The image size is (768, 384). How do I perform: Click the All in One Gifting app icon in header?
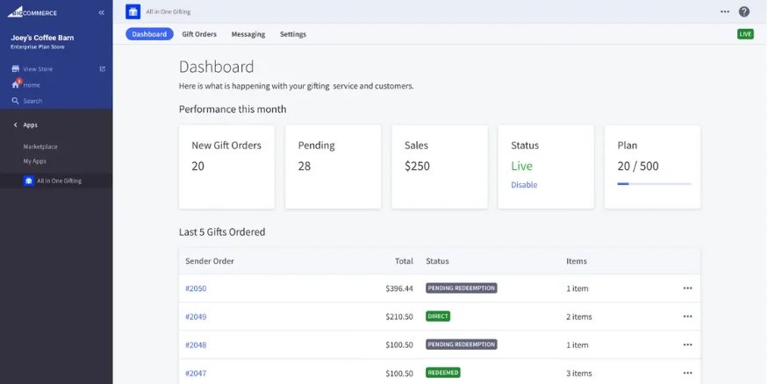pos(133,11)
